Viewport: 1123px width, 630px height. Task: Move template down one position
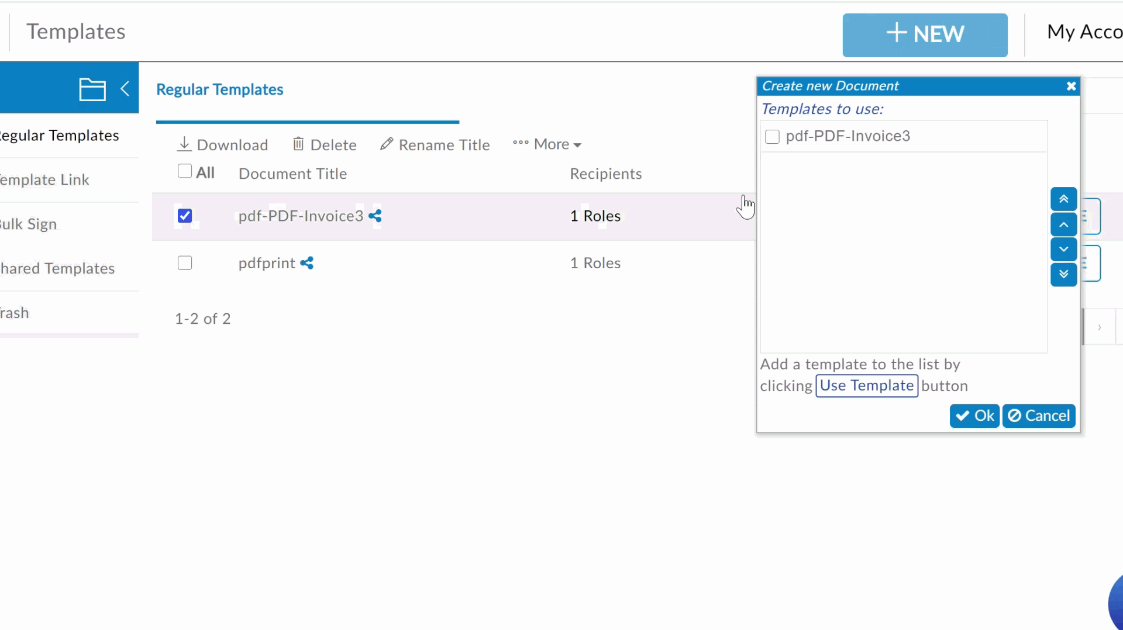point(1063,250)
